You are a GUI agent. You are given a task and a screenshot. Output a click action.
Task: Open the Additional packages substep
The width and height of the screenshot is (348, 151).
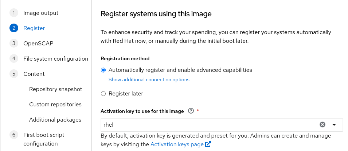pos(55,120)
